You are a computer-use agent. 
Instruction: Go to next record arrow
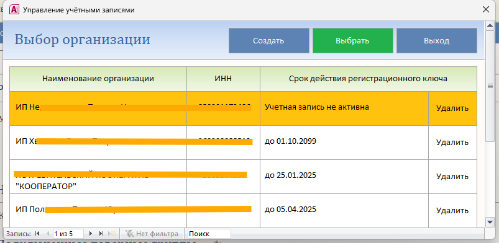(x=91, y=234)
